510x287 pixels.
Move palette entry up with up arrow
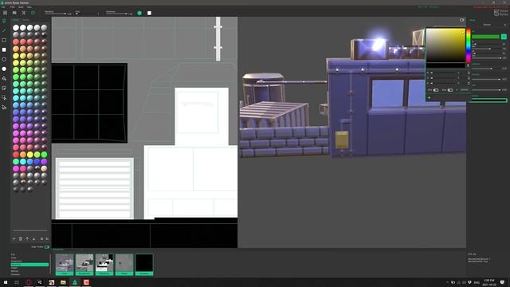coord(27,239)
